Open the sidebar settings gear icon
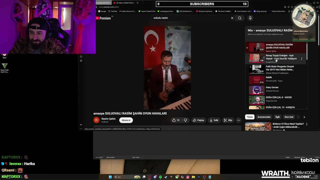The height and width of the screenshot is (180, 320). (81, 61)
